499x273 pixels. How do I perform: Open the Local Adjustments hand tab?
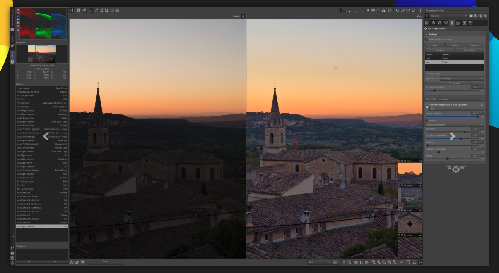coord(452,23)
